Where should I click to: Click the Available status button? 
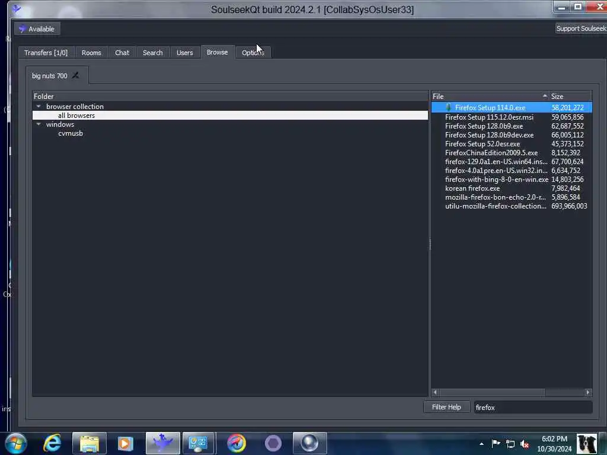point(37,29)
